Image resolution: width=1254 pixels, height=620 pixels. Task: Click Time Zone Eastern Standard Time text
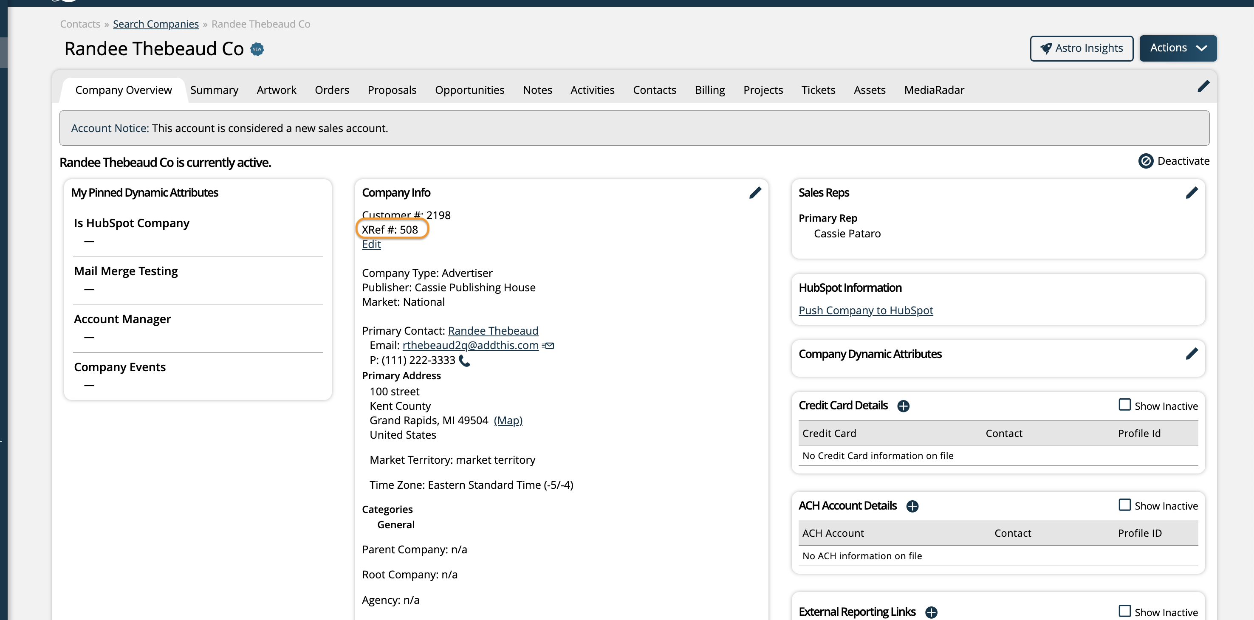pyautogui.click(x=471, y=485)
